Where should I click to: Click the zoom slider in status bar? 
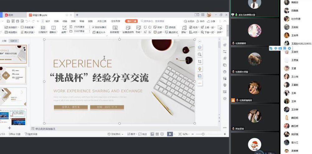203,134
